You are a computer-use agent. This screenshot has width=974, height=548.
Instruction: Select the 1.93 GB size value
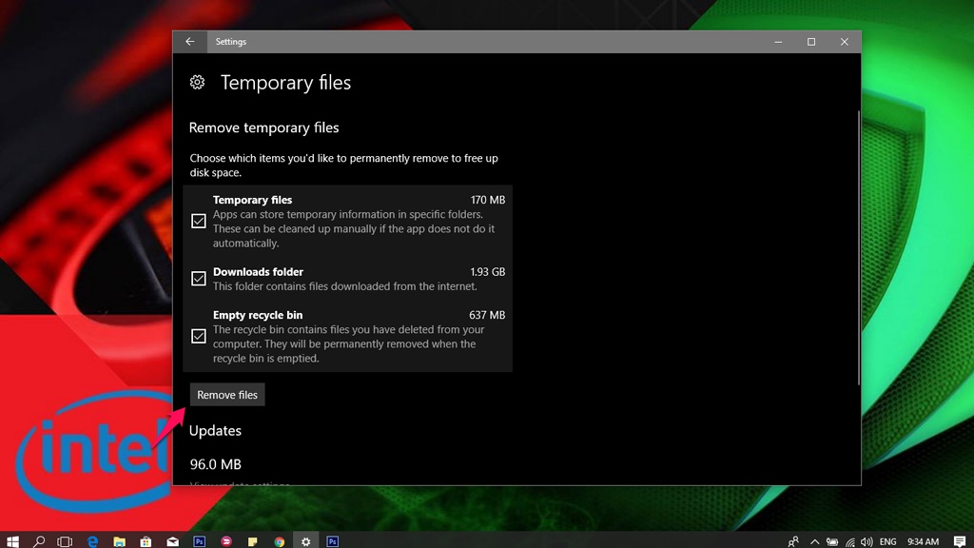click(488, 272)
